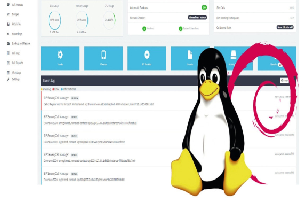
Task: Click the Settings wrench icon in sidebar
Action: tap(8, 79)
